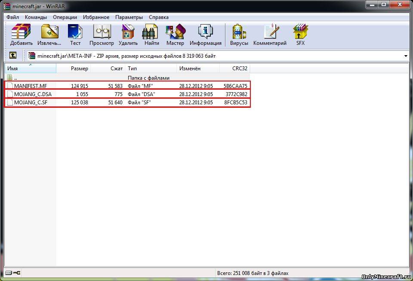Image resolution: width=413 pixels, height=281 pixels.
Task: Show archive Информация (Info) icon
Action: 206,34
